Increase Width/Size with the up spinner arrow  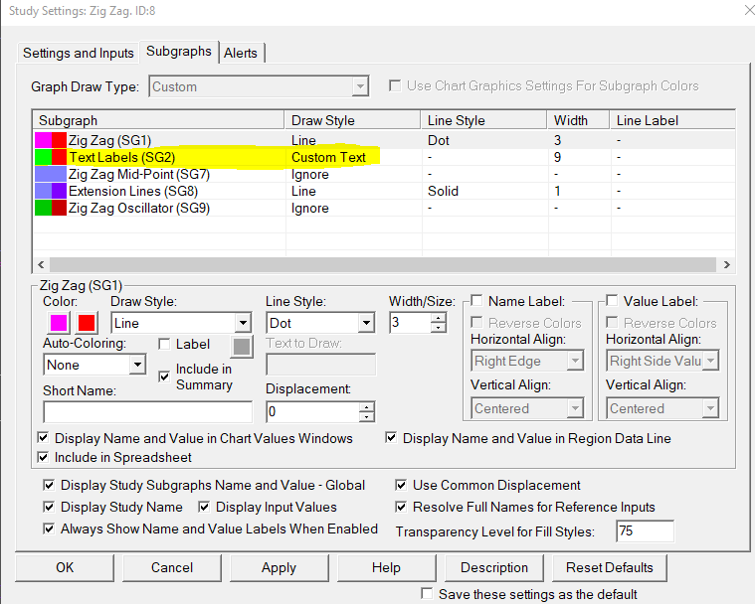point(438,317)
